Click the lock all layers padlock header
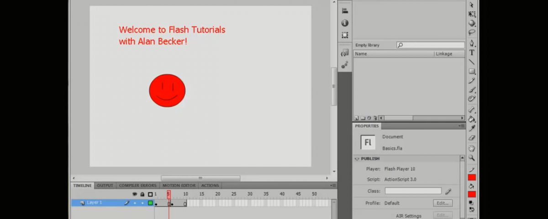The height and width of the screenshot is (219, 548). tap(142, 194)
